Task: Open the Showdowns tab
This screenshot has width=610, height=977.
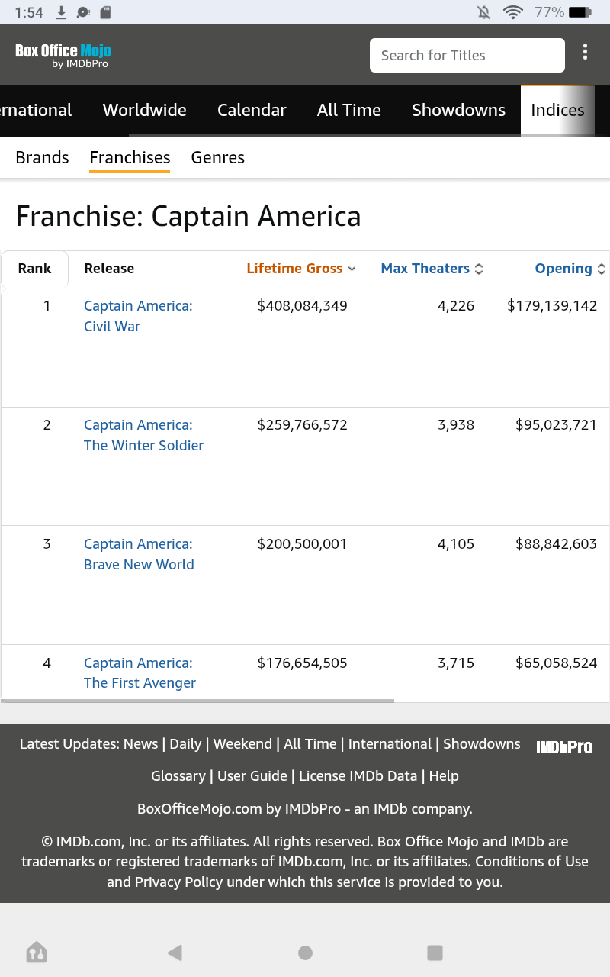Action: click(x=458, y=110)
